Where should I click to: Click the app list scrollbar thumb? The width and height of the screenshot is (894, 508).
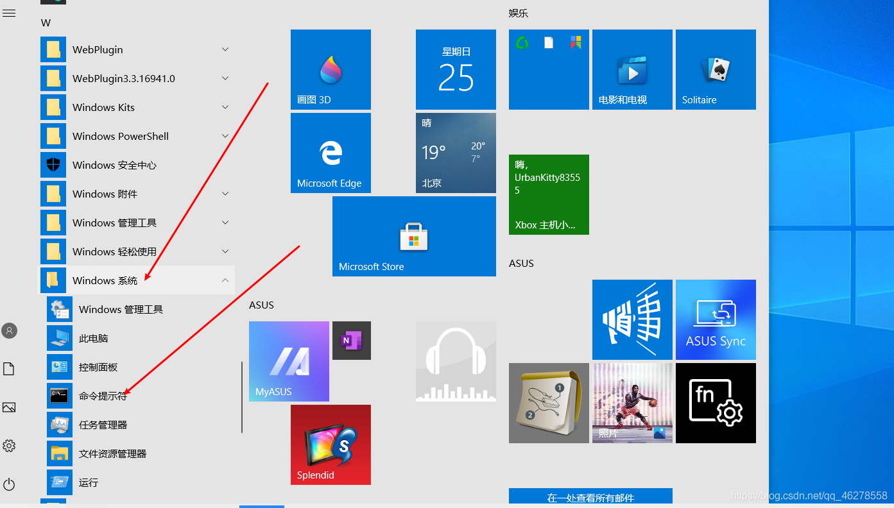(242, 397)
